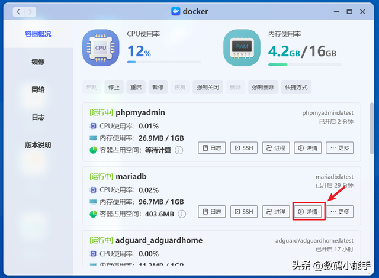Image resolution: width=379 pixels, height=278 pixels.
Task: Click mariadb CPU usage chip icon
Action: [93, 190]
